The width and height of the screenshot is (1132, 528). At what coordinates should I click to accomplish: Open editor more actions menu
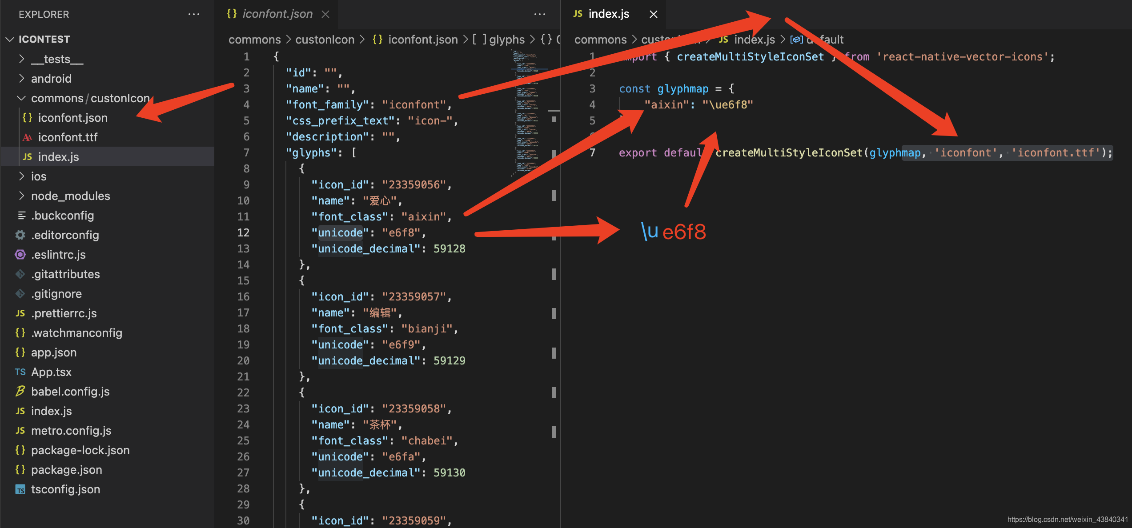(x=539, y=14)
